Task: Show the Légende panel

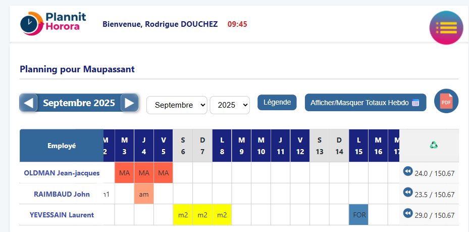Action: [x=277, y=102]
